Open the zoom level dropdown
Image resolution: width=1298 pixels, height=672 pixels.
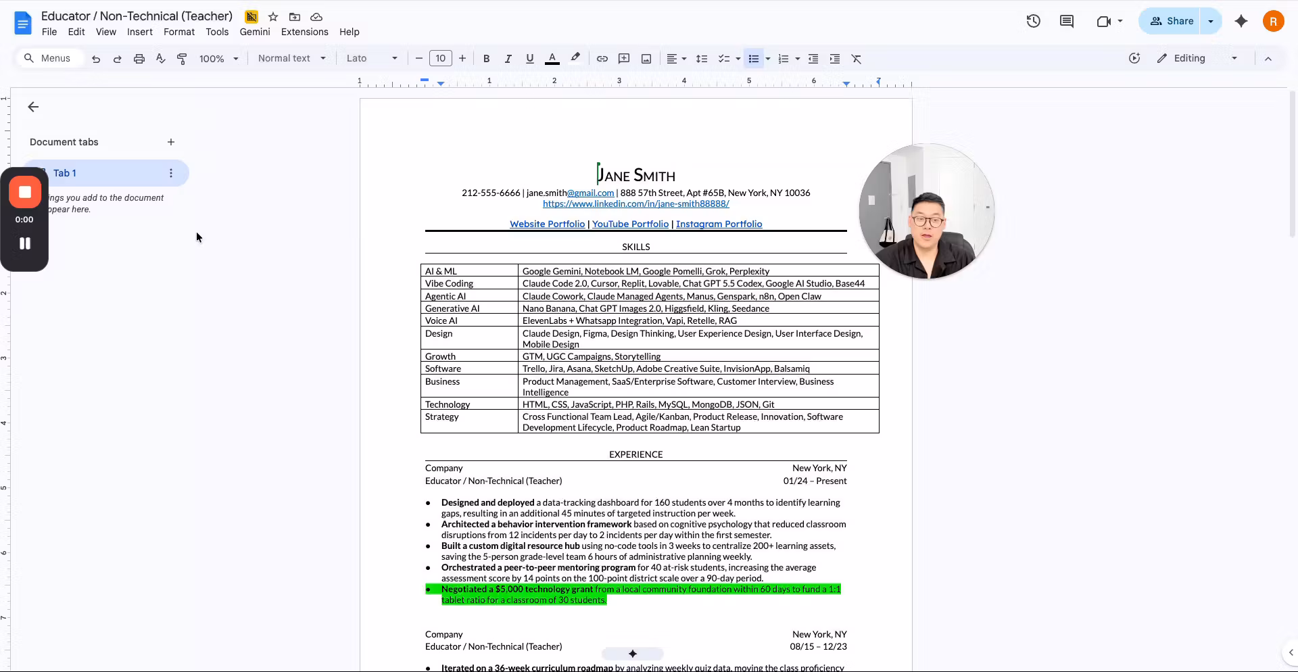click(219, 59)
